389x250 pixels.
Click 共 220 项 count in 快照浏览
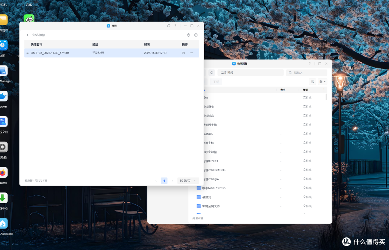(198, 218)
